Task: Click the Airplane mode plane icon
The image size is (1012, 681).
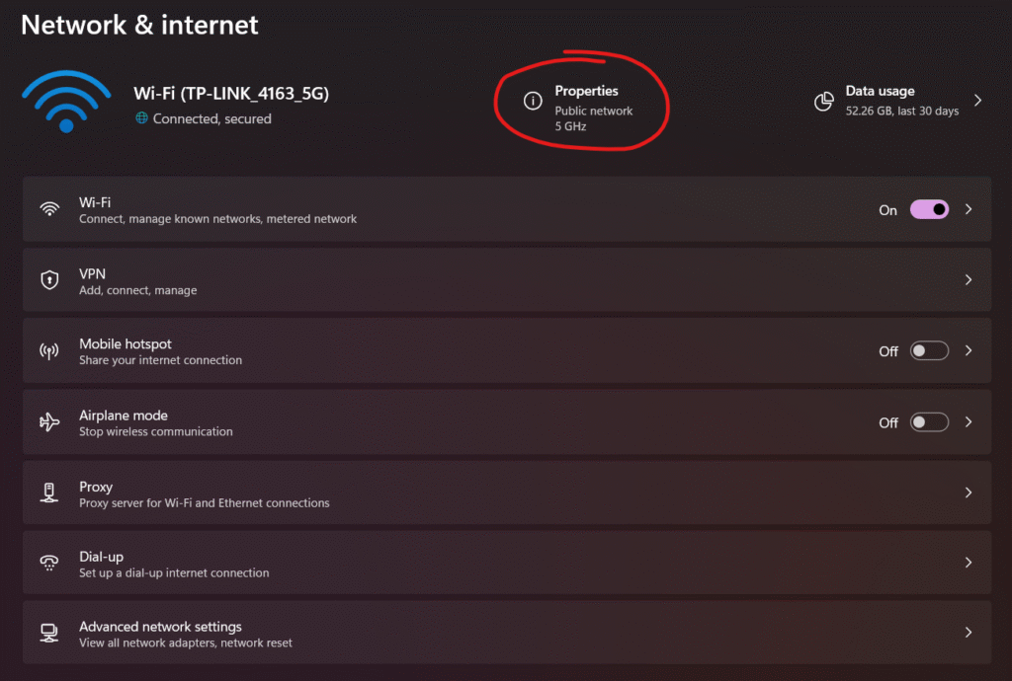Action: coord(49,422)
